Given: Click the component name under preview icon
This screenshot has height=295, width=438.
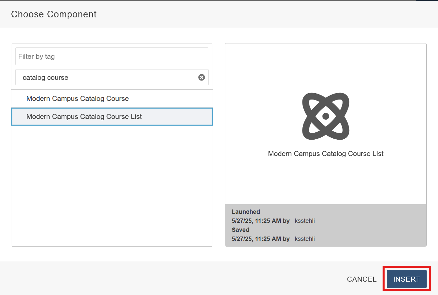Looking at the screenshot, I should click(325, 154).
